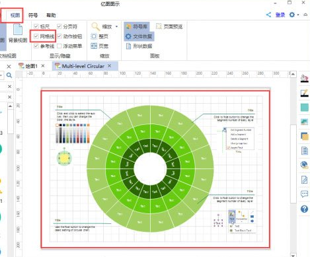310x257 pixels.
Task: Close the 绘图1 document tab
Action: [x=43, y=65]
